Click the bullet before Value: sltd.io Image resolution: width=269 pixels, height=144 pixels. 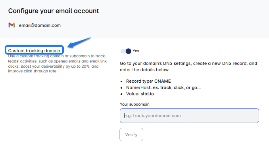pos(121,94)
